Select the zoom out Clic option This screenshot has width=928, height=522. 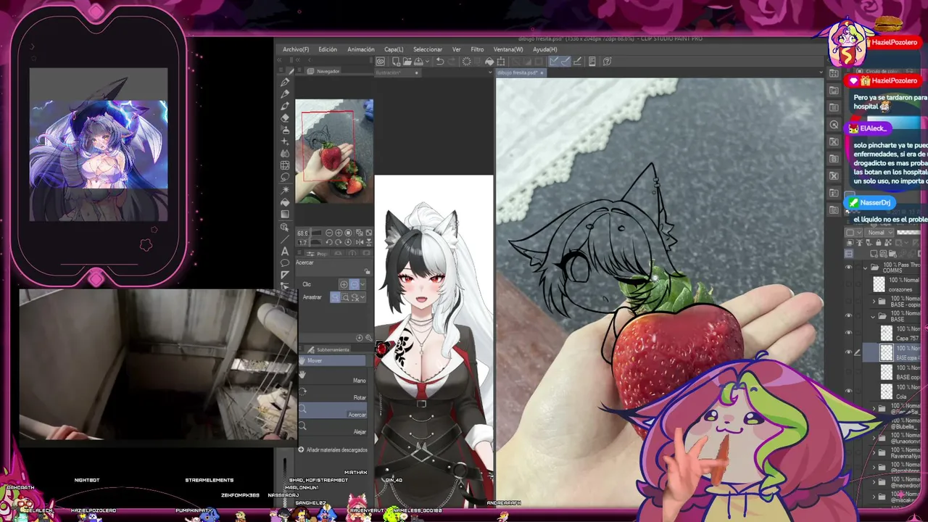(355, 285)
